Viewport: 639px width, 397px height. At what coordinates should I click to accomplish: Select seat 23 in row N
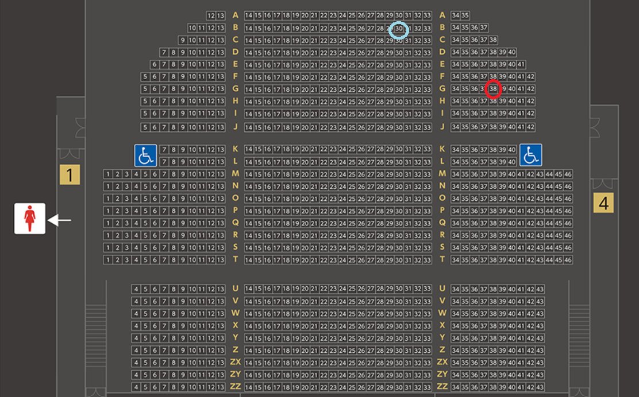[333, 186]
